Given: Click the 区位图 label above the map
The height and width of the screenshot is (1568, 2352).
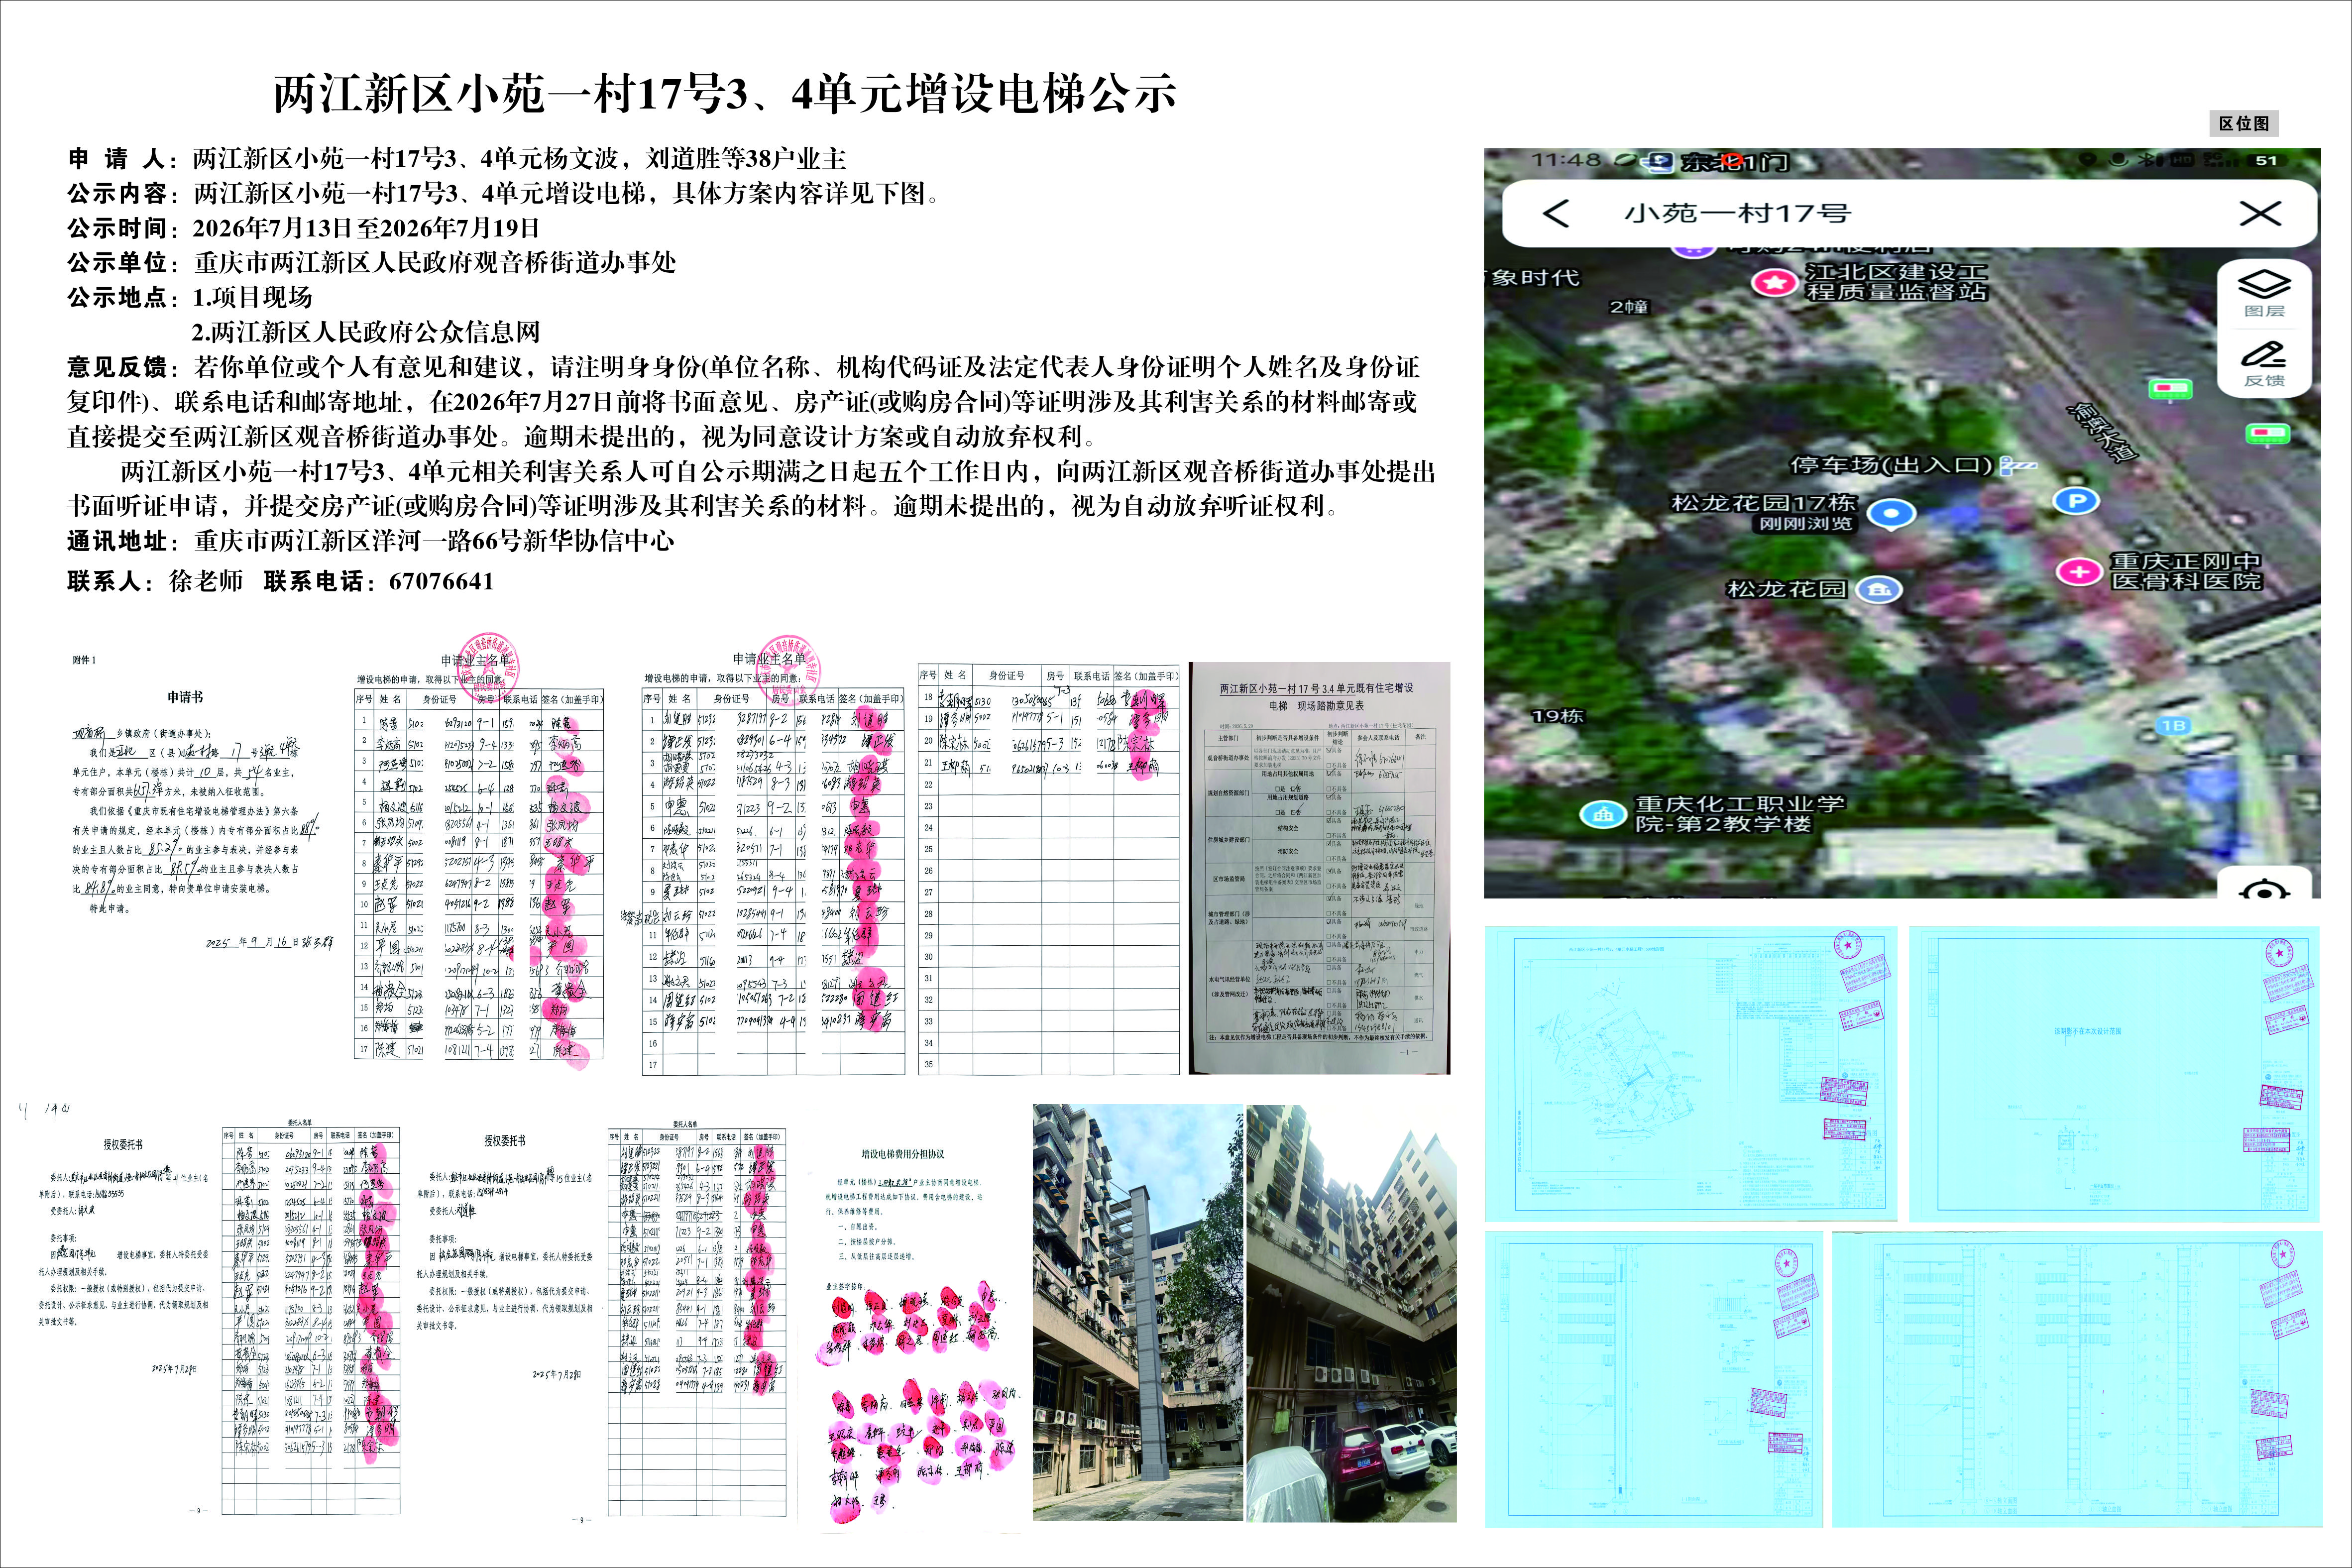Looking at the screenshot, I should (x=2244, y=124).
